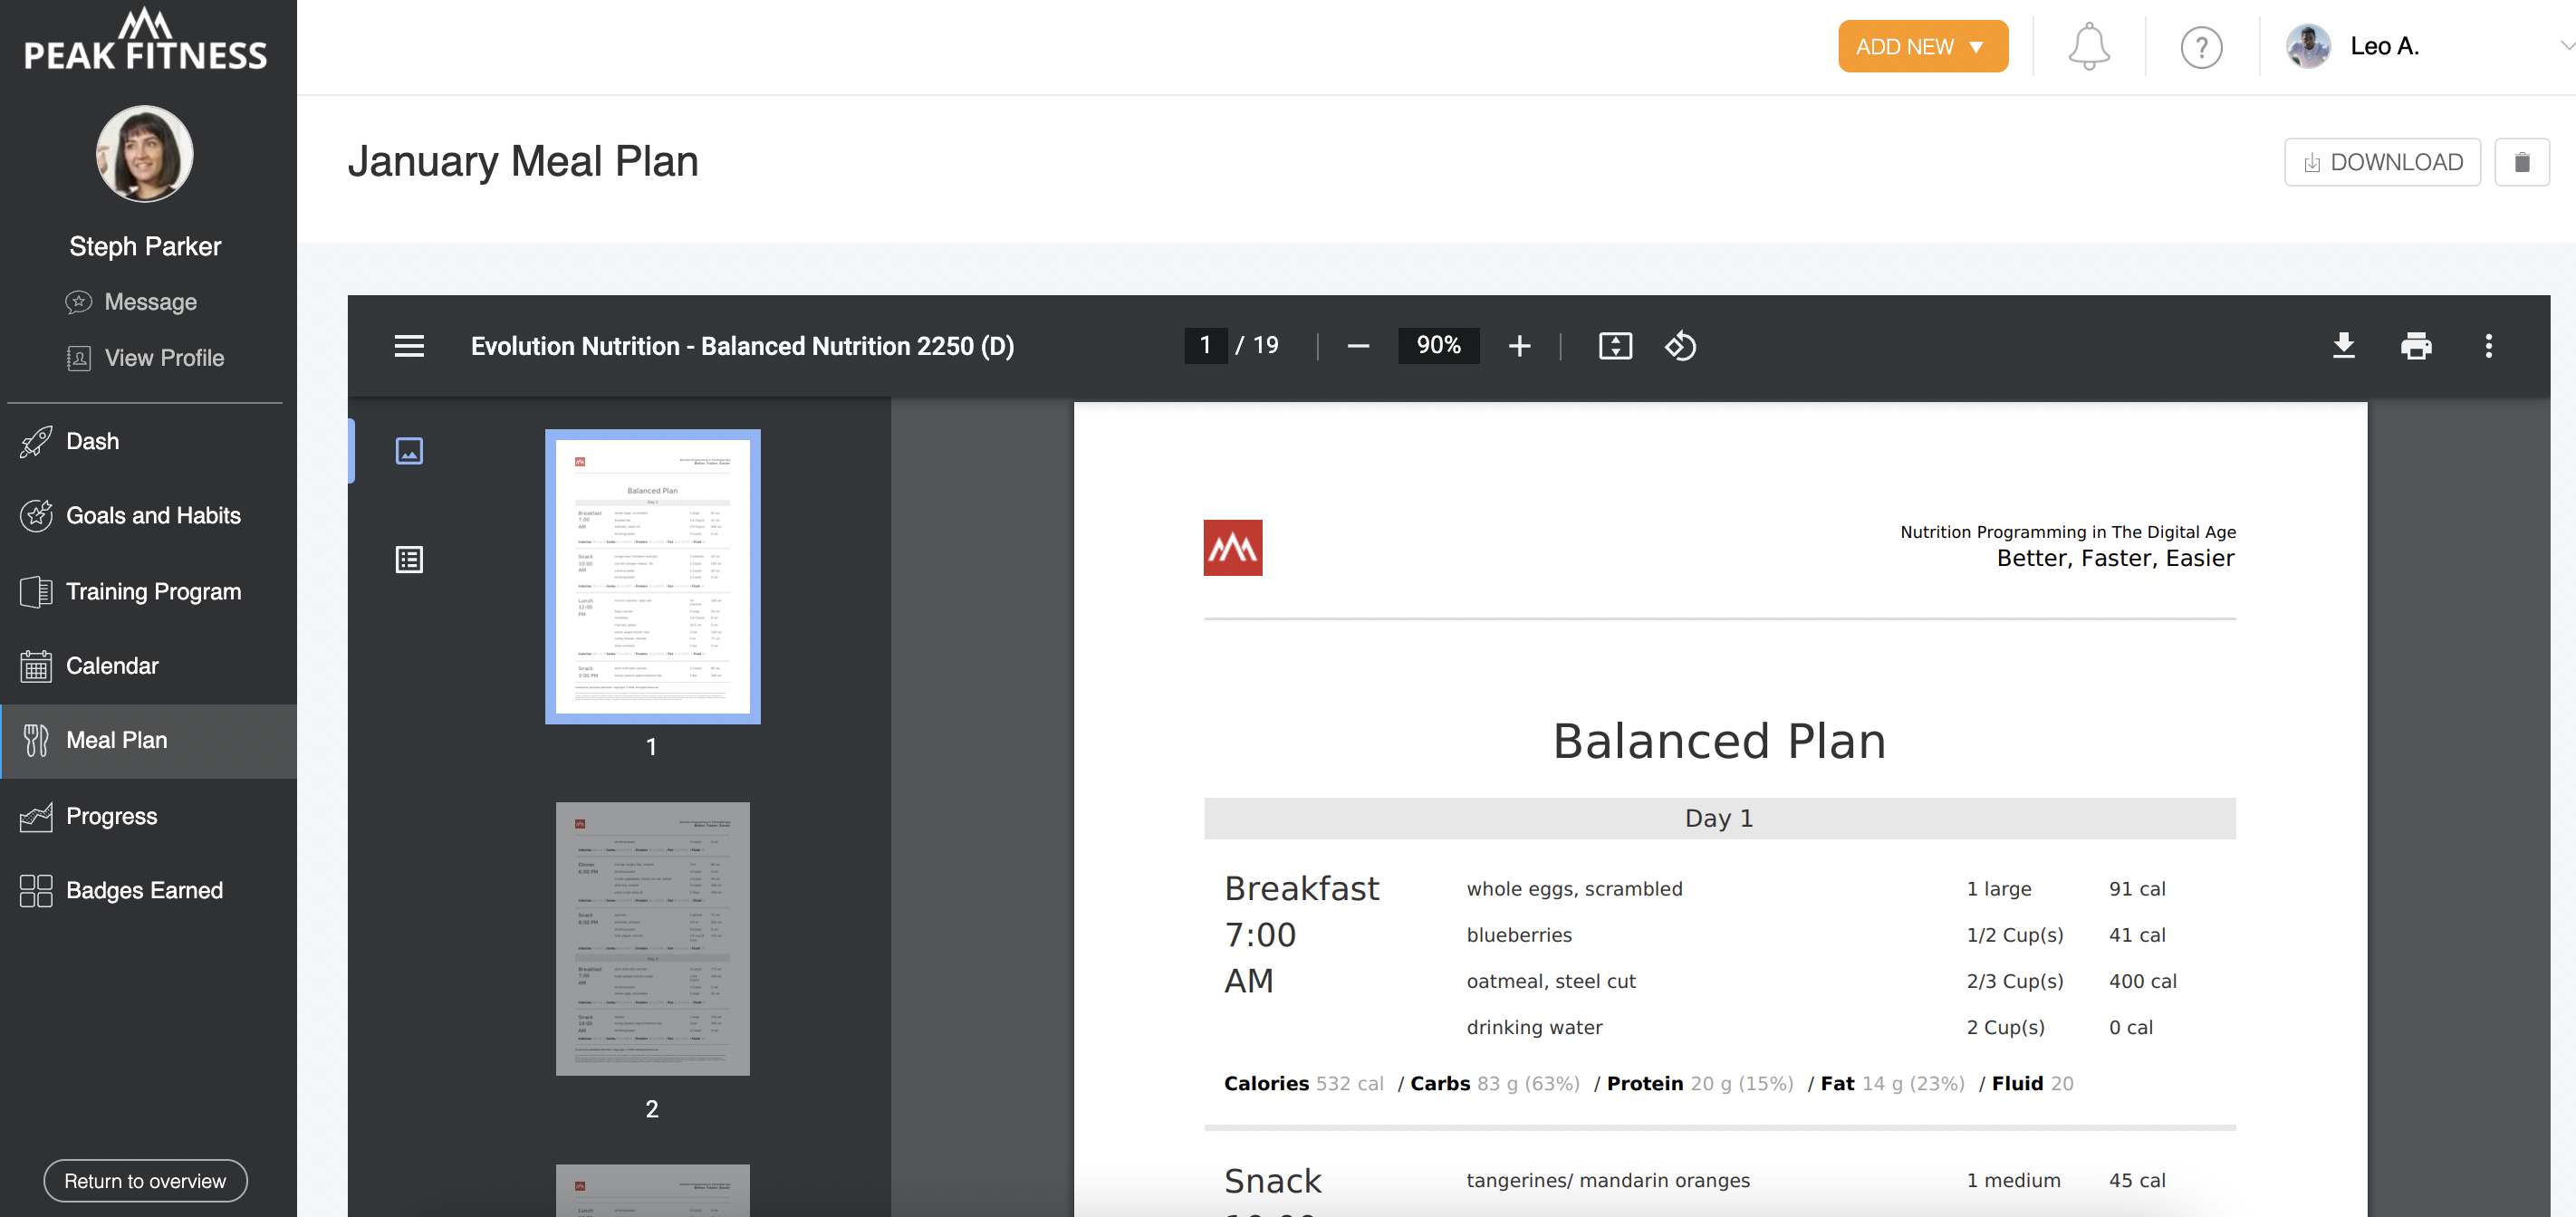Viewport: 2576px width, 1217px height.
Task: Show thumbnails view in PDF sidebar
Action: [409, 451]
